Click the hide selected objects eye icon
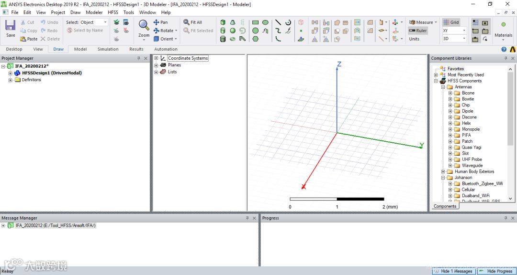Screen dimensions: 517x275 click(126, 31)
